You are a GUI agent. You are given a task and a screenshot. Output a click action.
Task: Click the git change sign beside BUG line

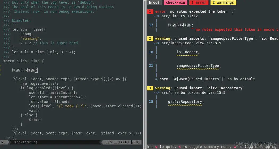tap(1, 70)
